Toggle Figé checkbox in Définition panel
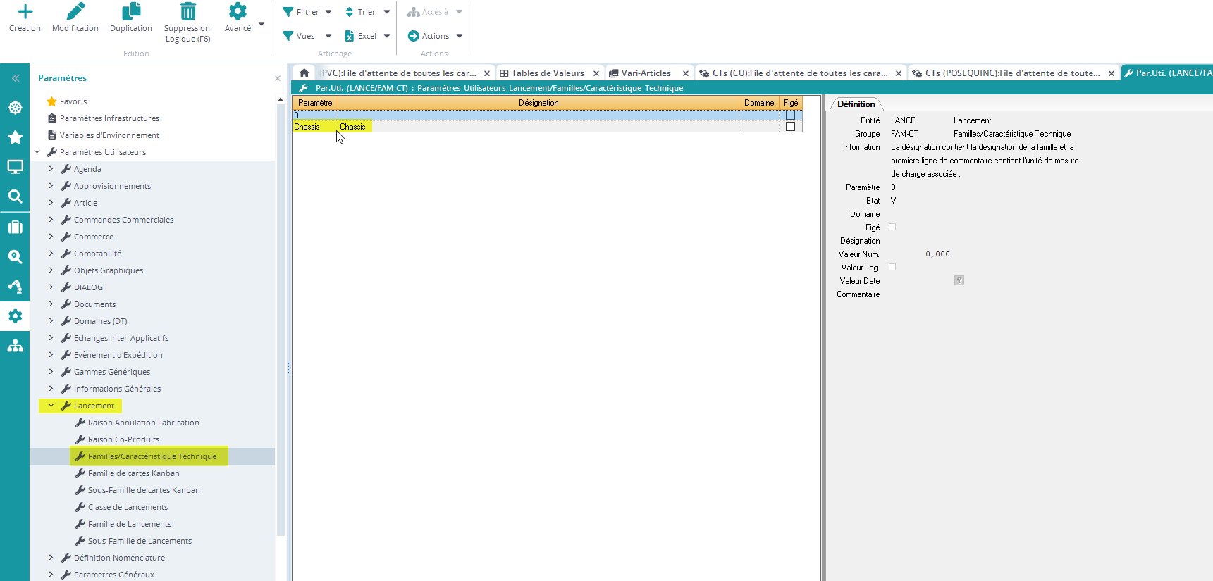Screen dimensions: 1213x581 pos(892,227)
